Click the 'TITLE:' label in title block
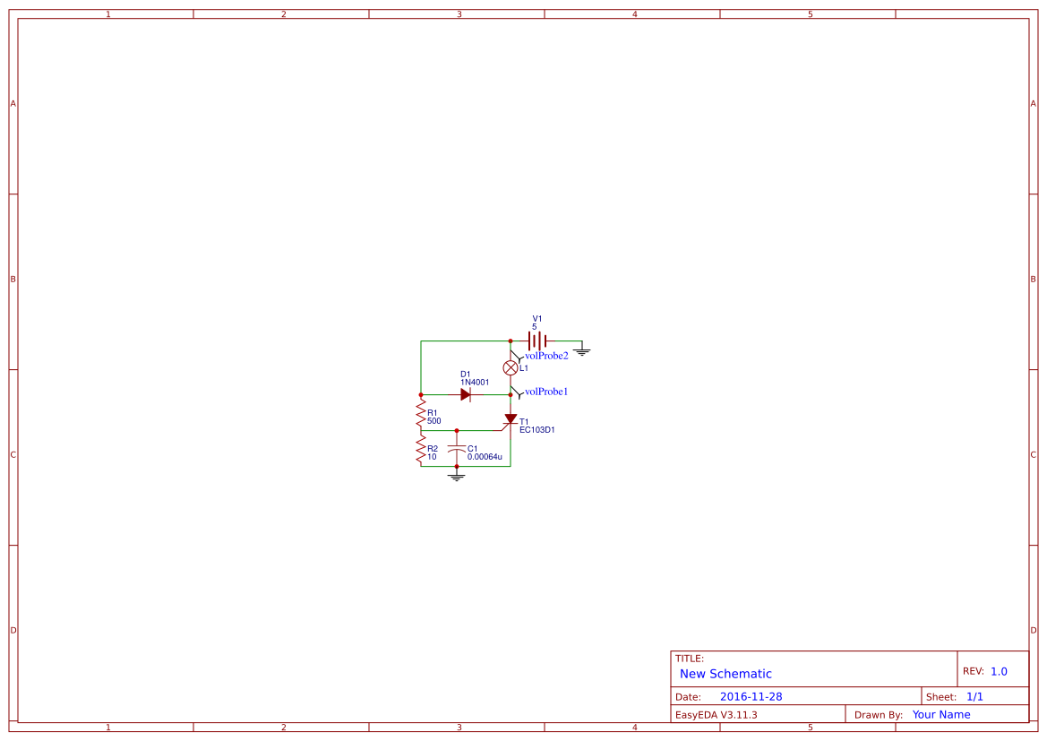Screen dimensions: 1047x741 (x=689, y=659)
